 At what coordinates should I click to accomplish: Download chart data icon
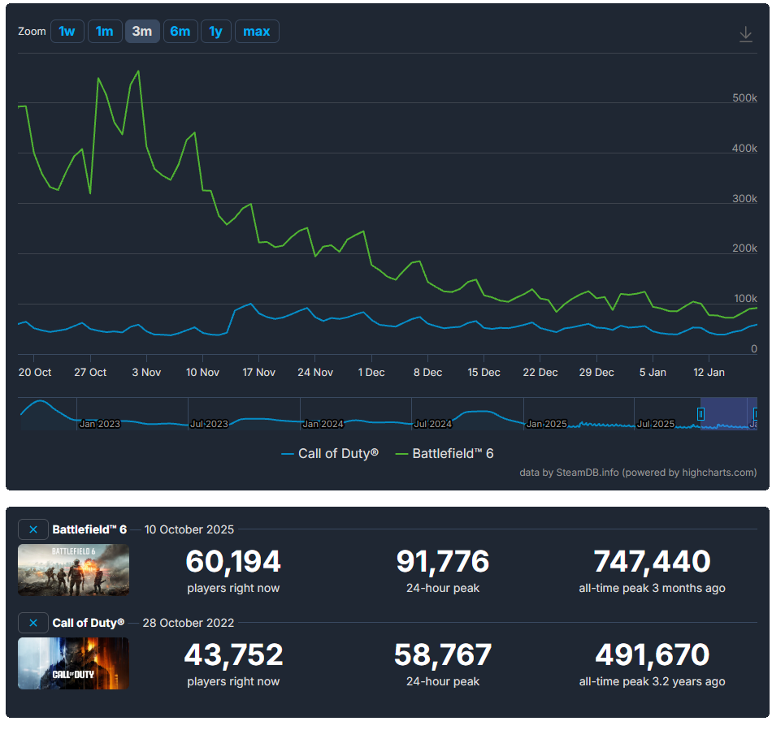[x=746, y=34]
